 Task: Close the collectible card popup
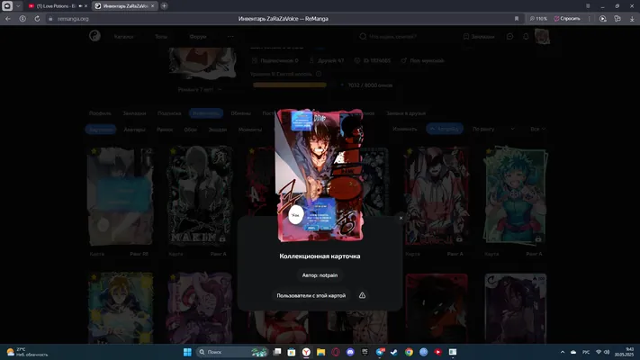[x=401, y=218]
